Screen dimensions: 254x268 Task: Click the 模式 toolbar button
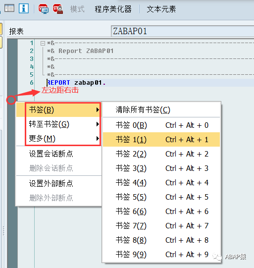point(77,9)
